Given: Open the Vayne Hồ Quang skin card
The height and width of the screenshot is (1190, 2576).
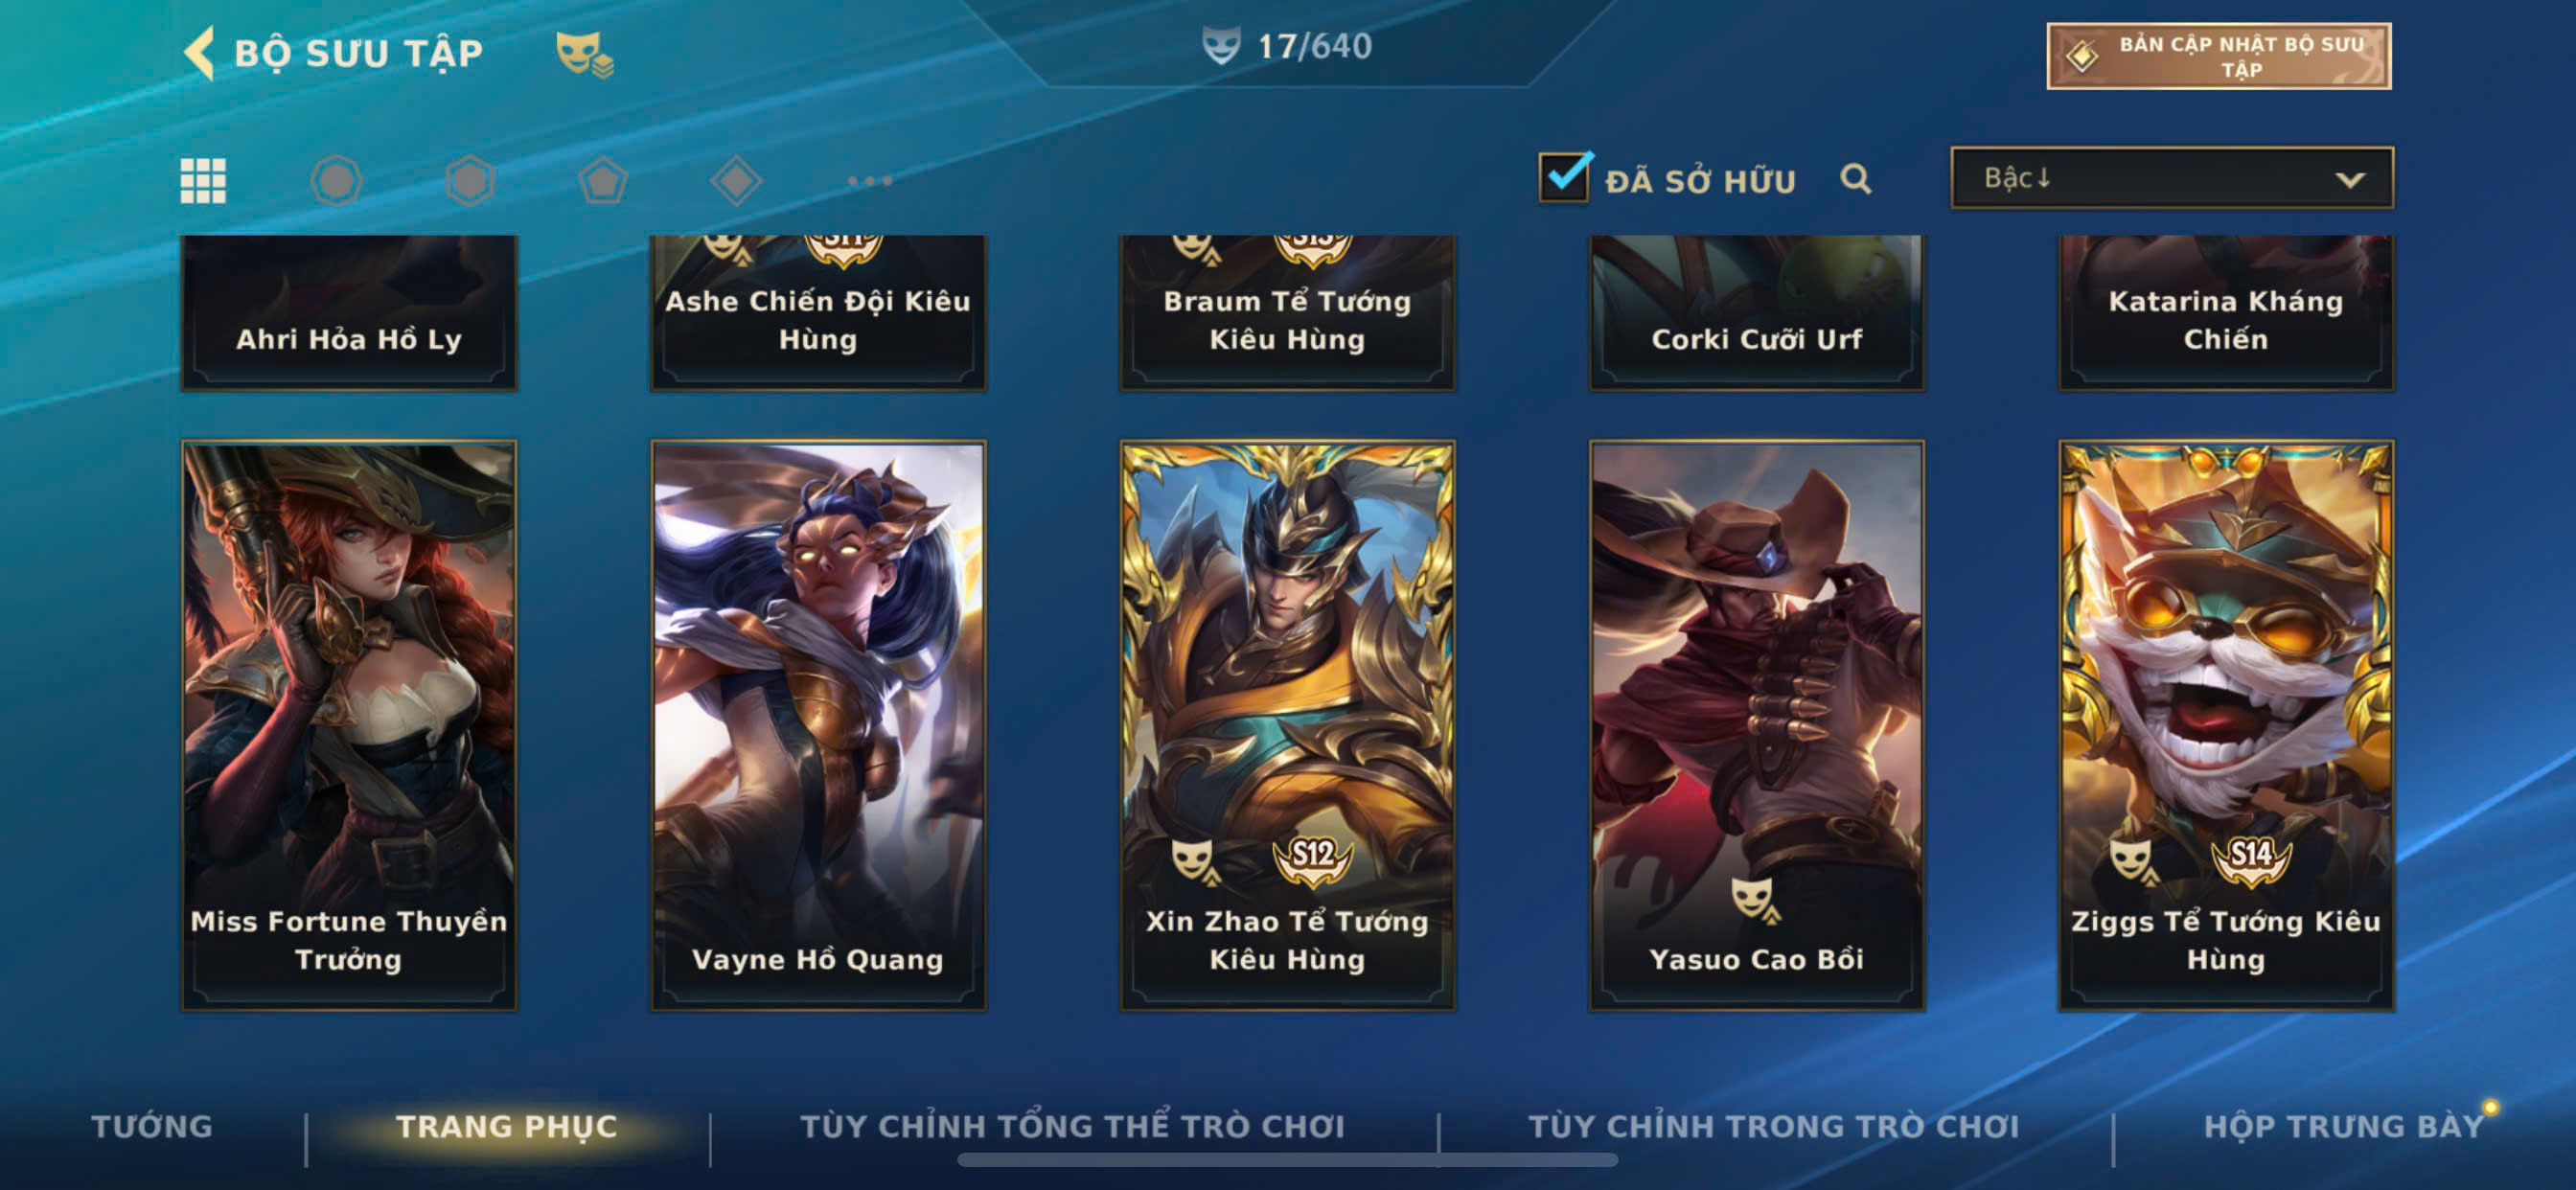Looking at the screenshot, I should point(818,725).
